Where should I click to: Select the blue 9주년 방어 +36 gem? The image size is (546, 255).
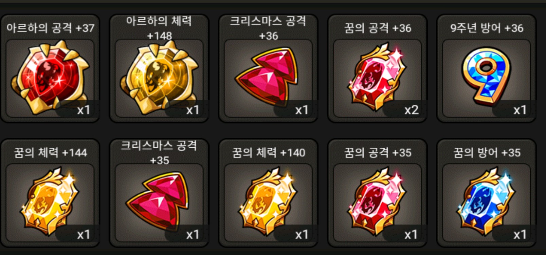click(486, 76)
